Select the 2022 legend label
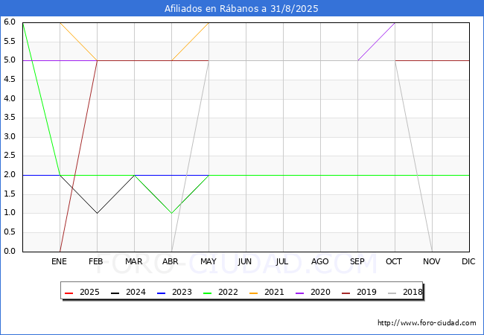The height and width of the screenshot is (335, 484). tap(228, 292)
